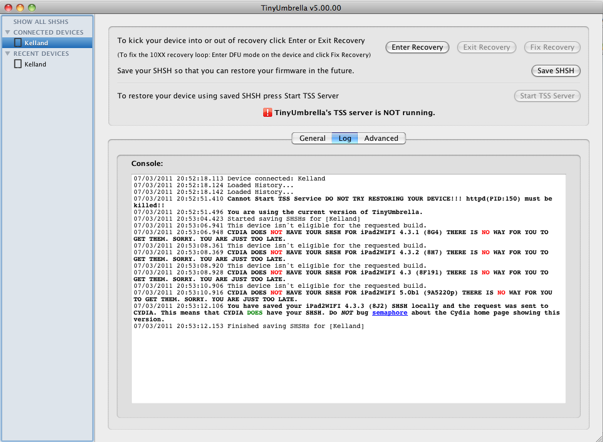The width and height of the screenshot is (603, 442).
Task: Click the Console: label
Action: click(147, 164)
